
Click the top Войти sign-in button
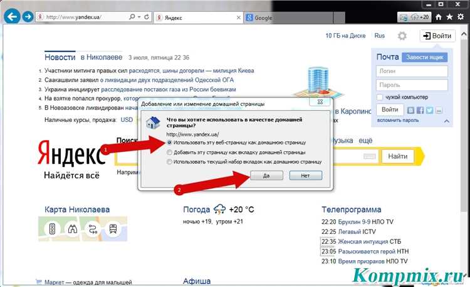tap(437, 36)
